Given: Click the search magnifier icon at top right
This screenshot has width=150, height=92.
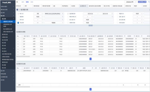Looking at the screenshot, I should pos(149,2).
